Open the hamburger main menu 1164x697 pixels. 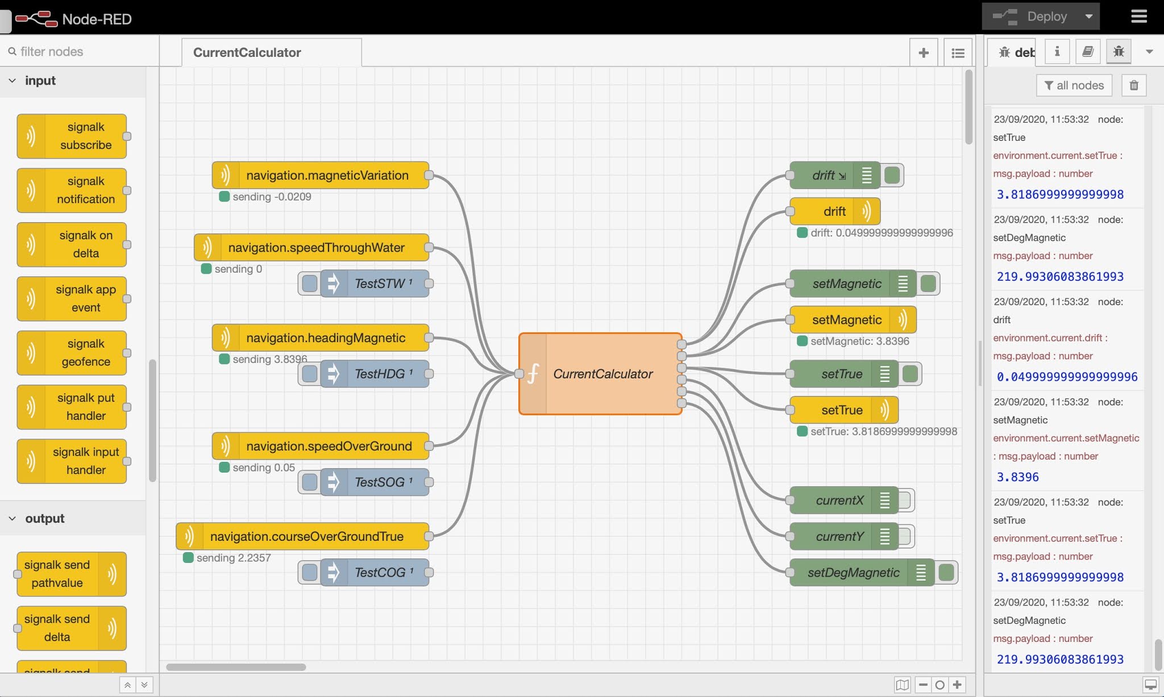(1138, 16)
